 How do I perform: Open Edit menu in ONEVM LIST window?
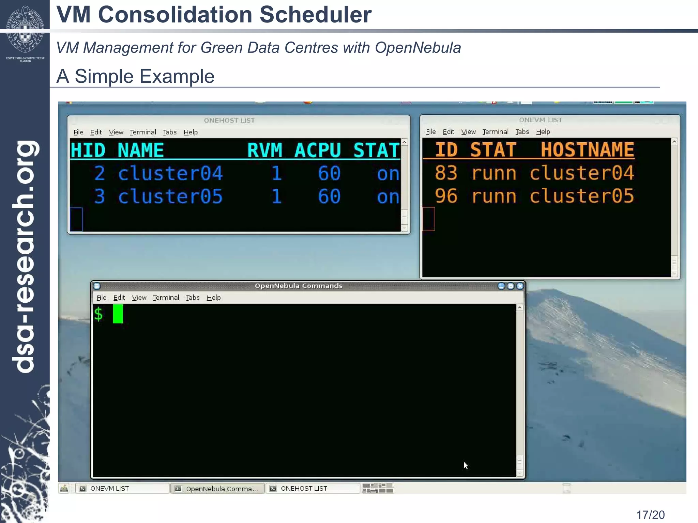pos(449,132)
